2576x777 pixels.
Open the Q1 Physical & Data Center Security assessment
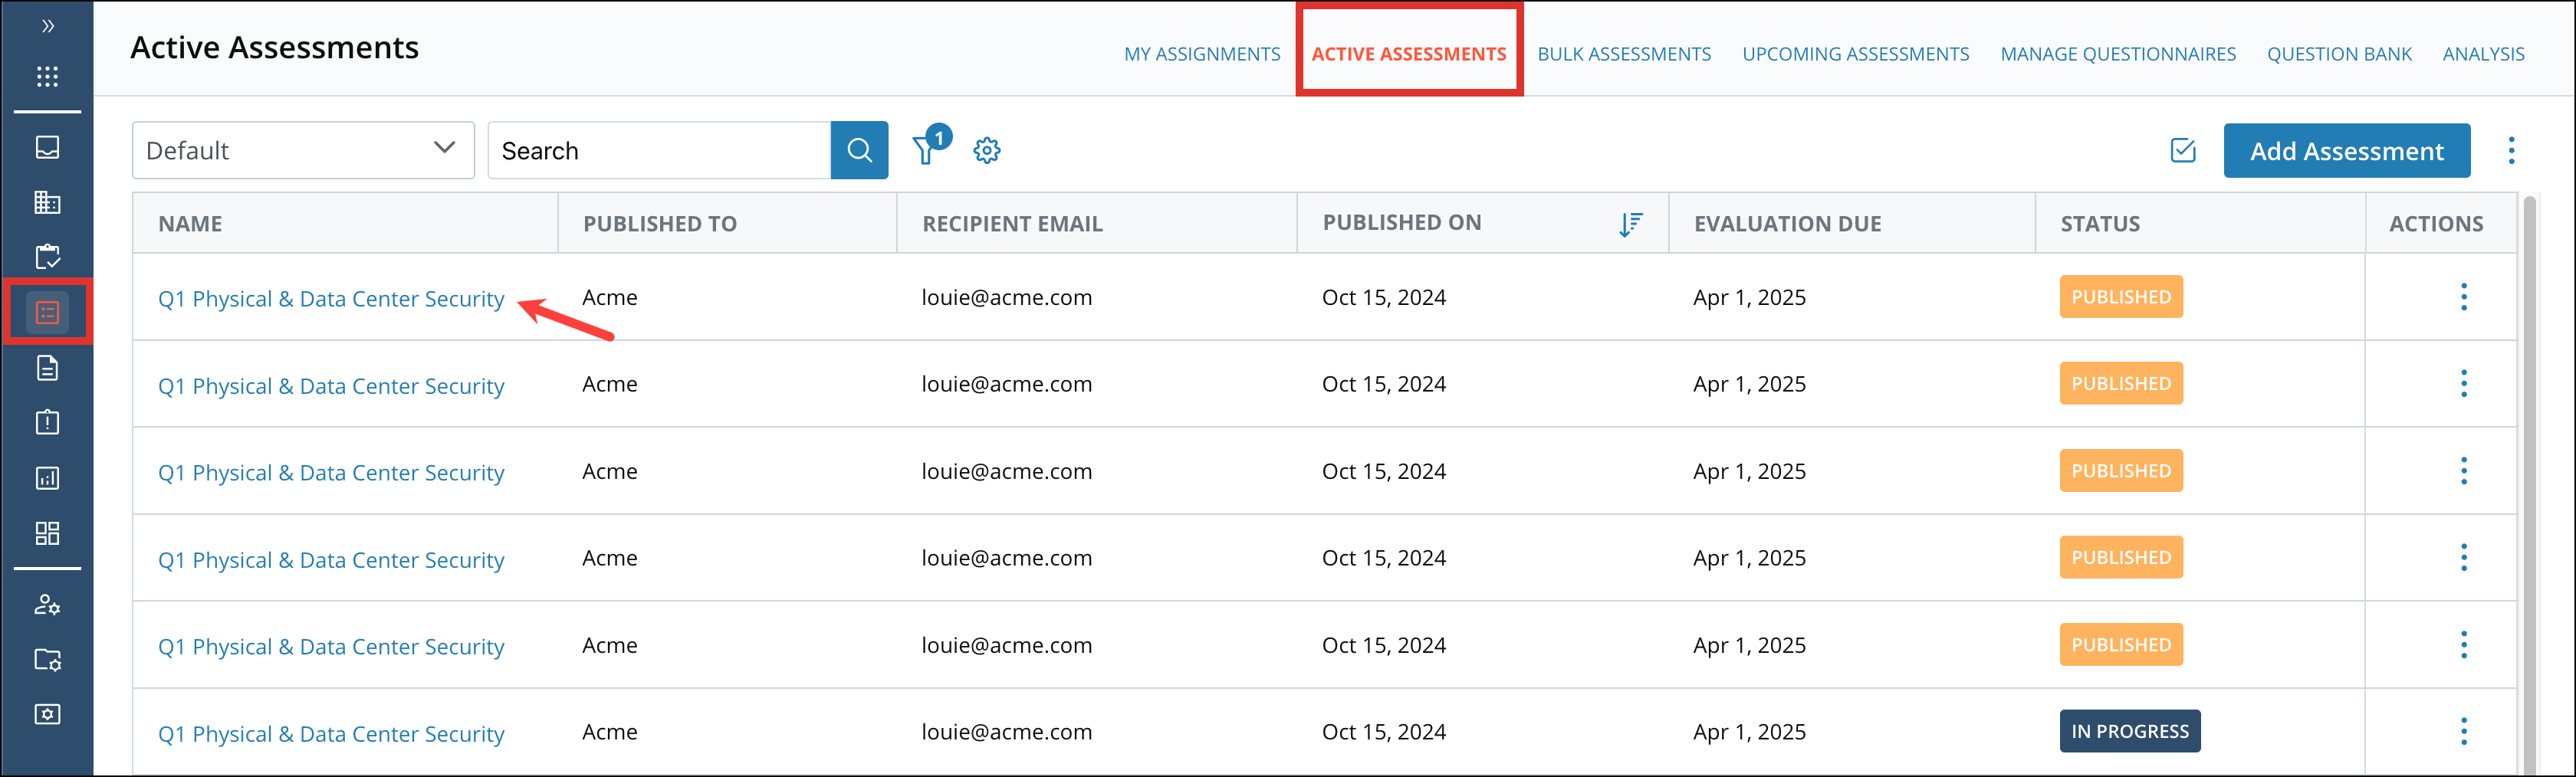(x=331, y=298)
